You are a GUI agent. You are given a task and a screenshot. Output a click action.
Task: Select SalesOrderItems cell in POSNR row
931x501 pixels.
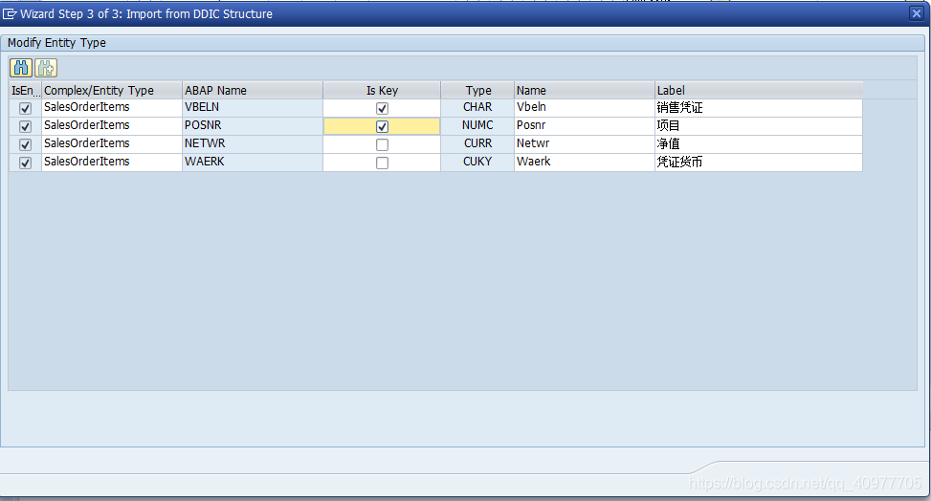tap(112, 126)
